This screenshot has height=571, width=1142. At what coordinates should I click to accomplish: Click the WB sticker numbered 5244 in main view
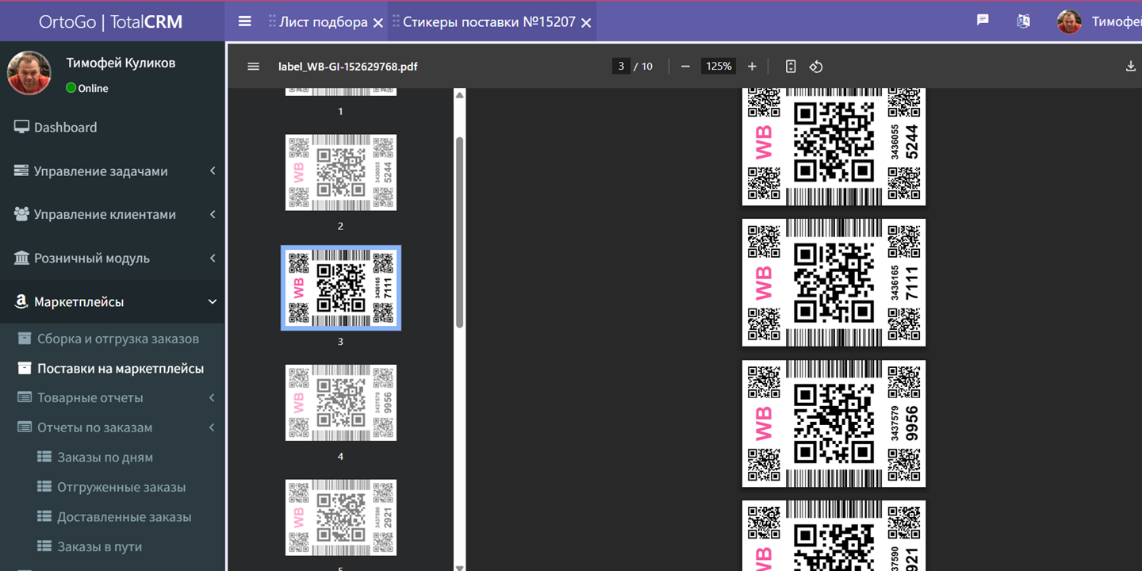[834, 146]
